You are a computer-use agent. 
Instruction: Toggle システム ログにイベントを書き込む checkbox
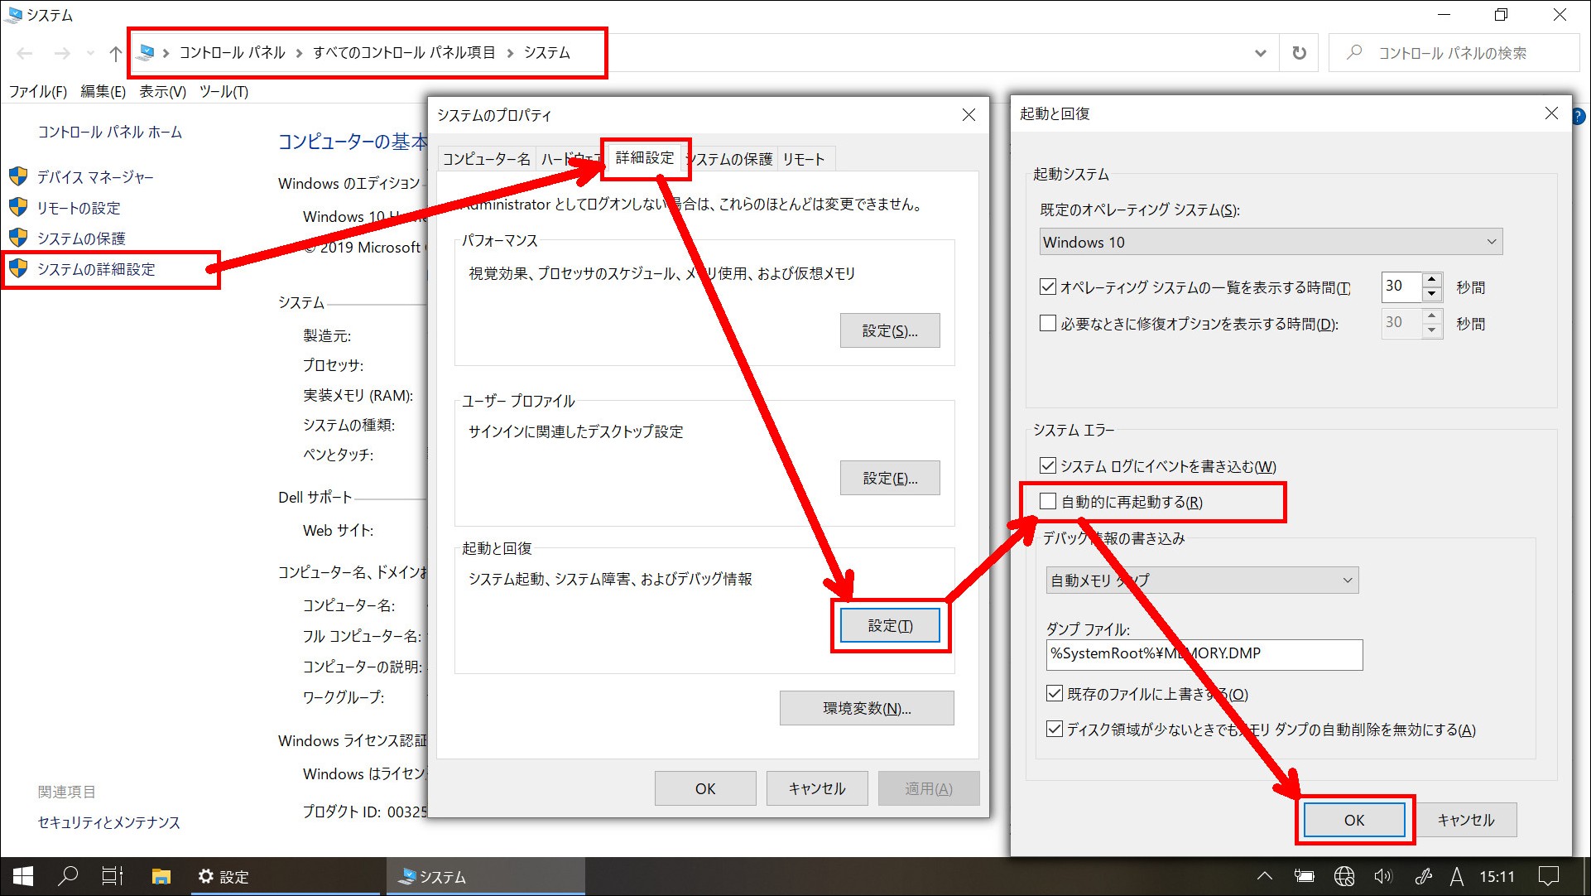click(x=1048, y=466)
